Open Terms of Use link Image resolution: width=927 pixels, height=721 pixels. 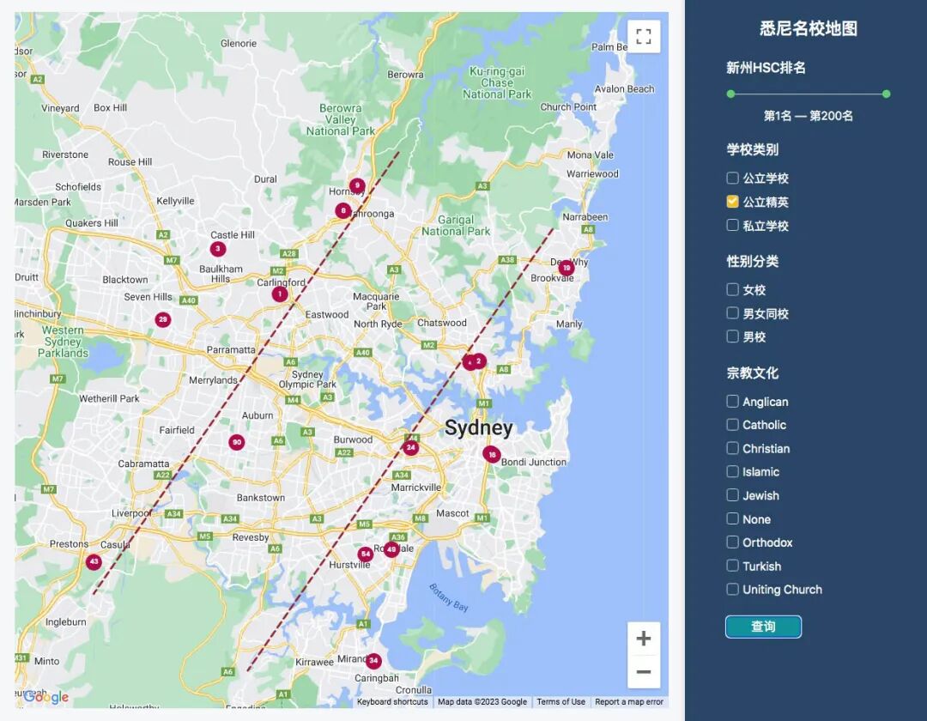coord(561,702)
